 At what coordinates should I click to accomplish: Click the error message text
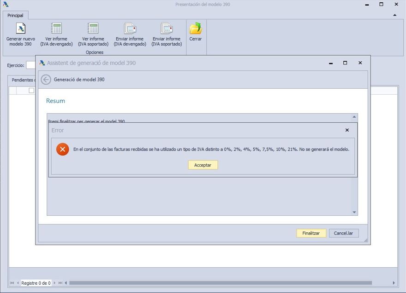click(211, 149)
